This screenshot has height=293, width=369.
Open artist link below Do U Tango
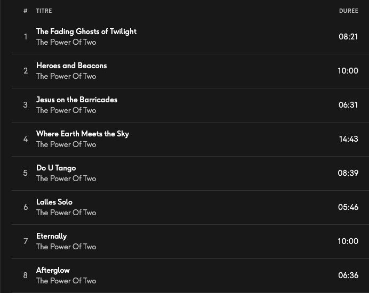tap(66, 178)
